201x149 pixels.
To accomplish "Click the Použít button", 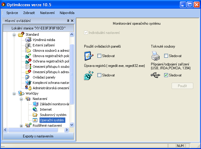I will point(182,86).
